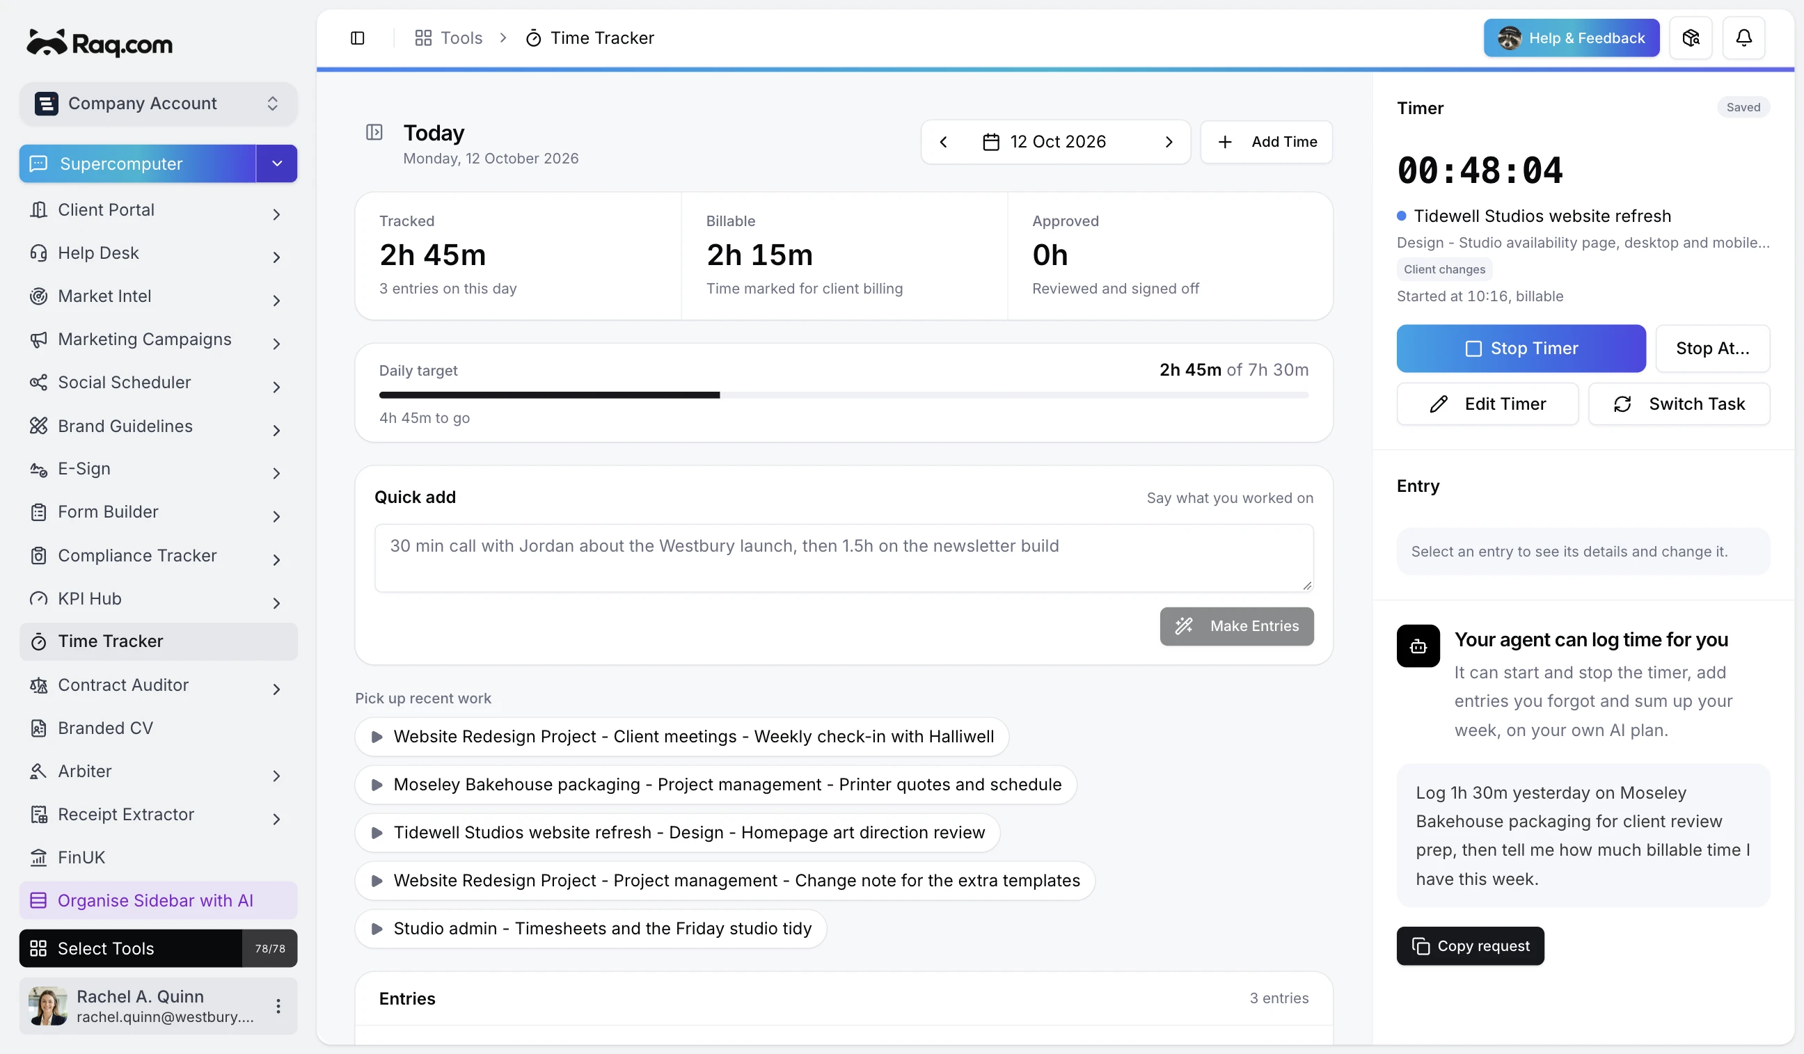The width and height of the screenshot is (1804, 1054).
Task: Start timer for Homepage art direction review
Action: pyautogui.click(x=677, y=832)
